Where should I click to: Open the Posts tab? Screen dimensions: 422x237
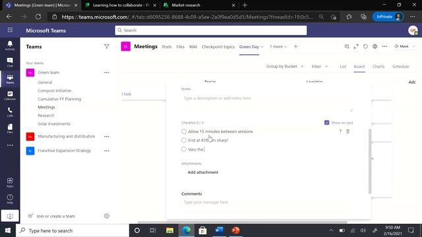click(x=167, y=47)
